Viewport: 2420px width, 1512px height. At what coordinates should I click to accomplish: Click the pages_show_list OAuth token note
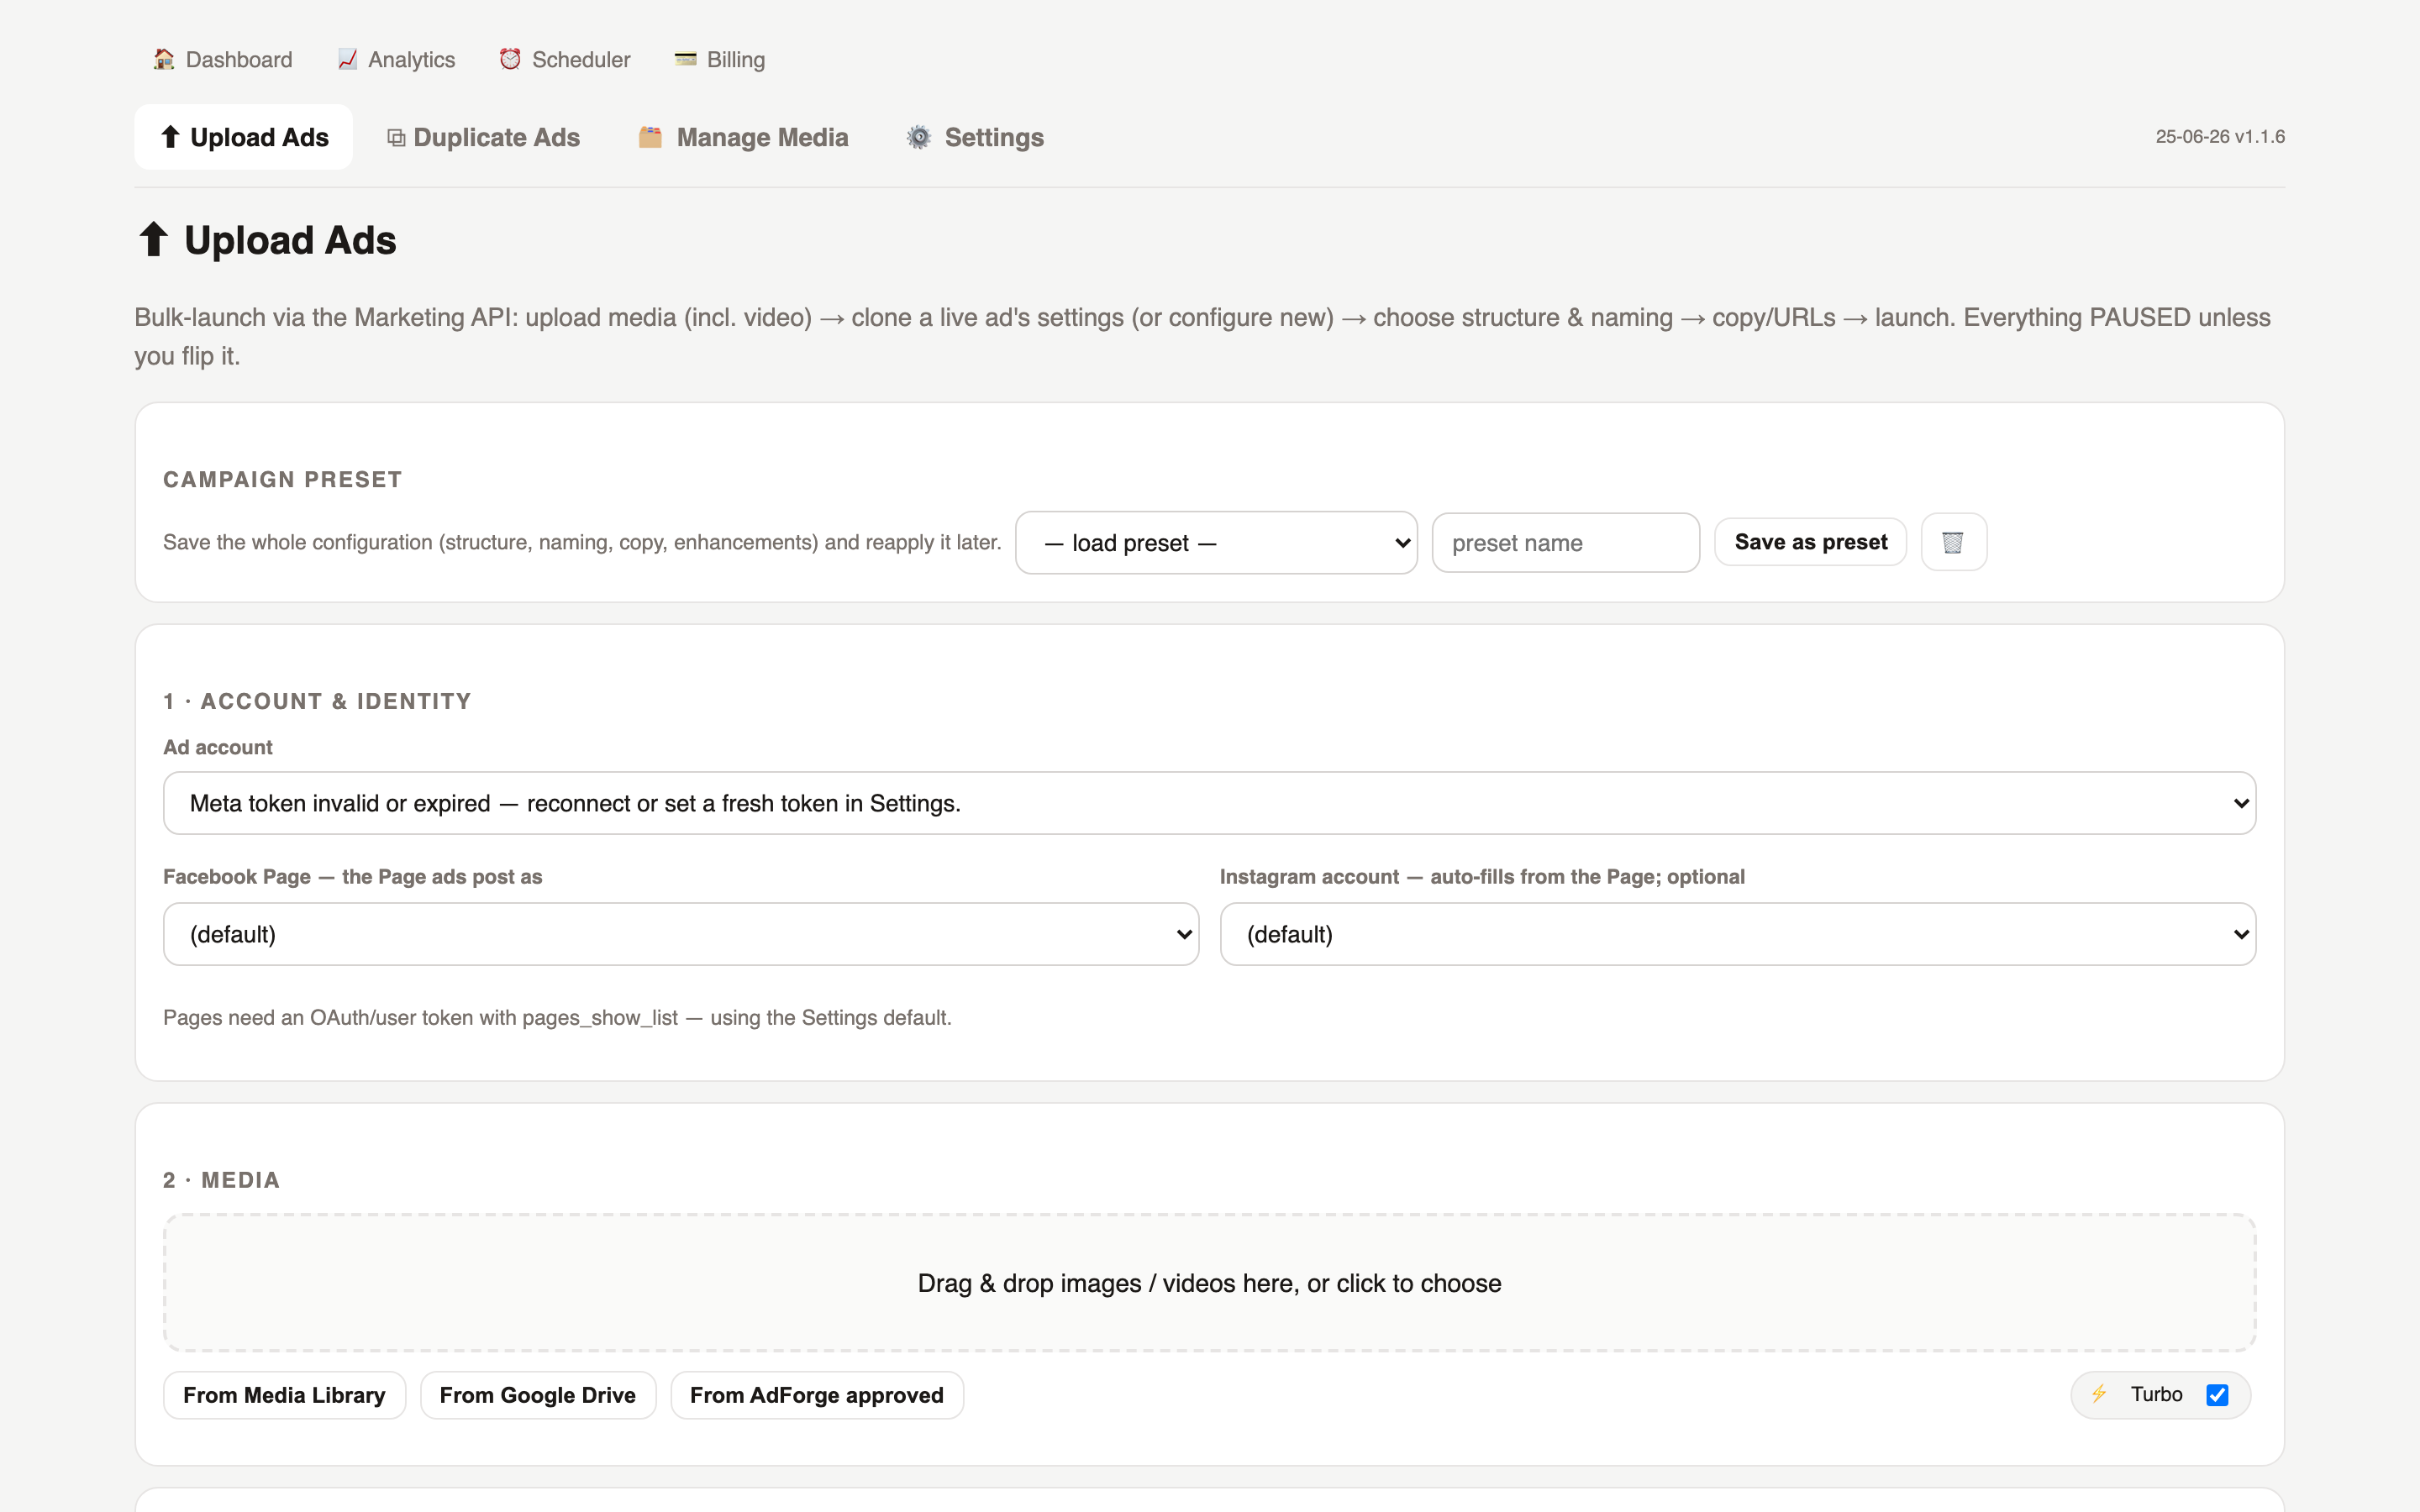pos(557,1018)
